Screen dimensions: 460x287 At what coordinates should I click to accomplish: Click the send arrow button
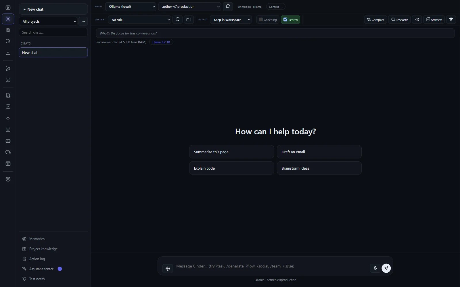click(x=386, y=268)
